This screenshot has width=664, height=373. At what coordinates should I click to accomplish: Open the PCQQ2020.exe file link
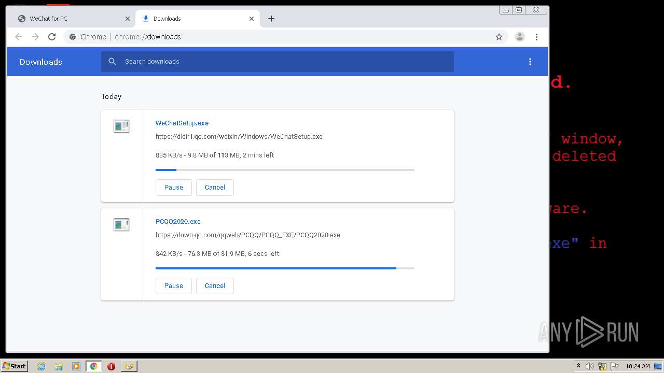[178, 222]
